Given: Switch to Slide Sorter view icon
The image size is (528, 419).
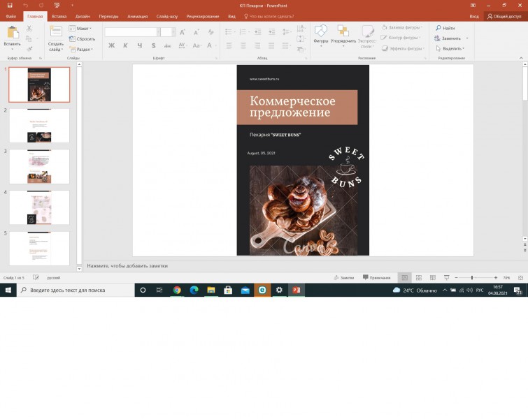Looking at the screenshot, I should (419, 278).
